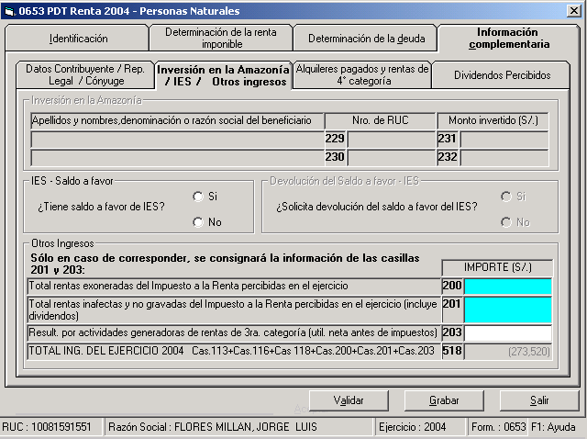Close the PDT Renta 2004 window
This screenshot has width=587, height=439.
(572, 11)
